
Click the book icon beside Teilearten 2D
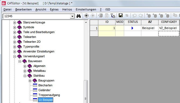[x=20, y=42]
